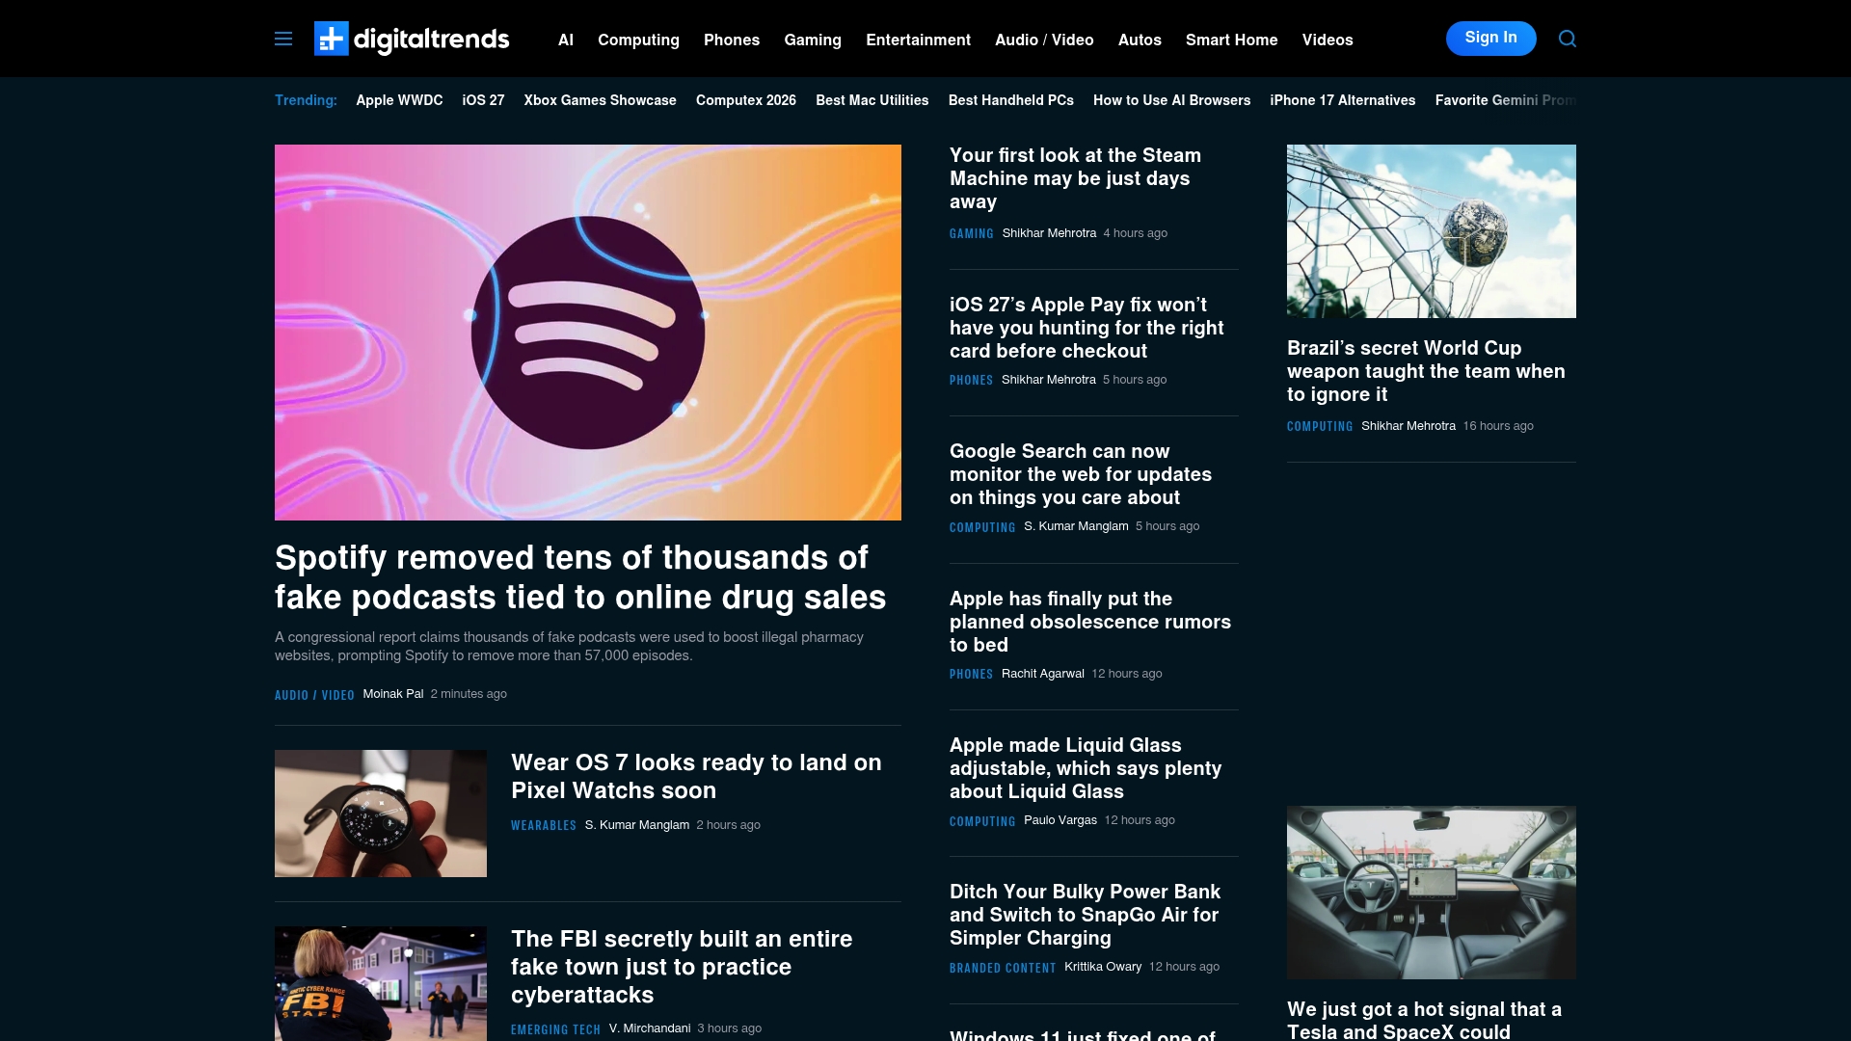
Task: Open the iOS 27 Apple Pay fix article
Action: (1086, 328)
